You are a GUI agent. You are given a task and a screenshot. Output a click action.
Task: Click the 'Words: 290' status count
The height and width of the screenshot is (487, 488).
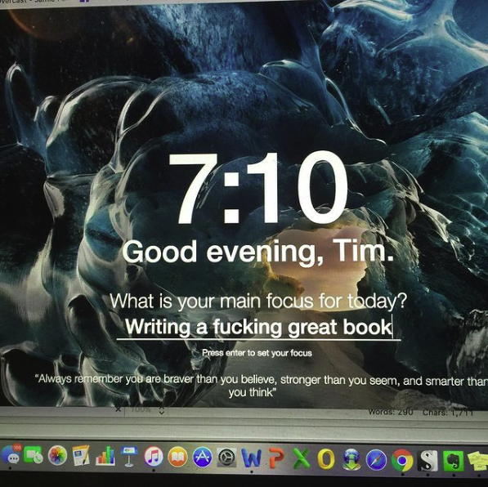pyautogui.click(x=391, y=412)
